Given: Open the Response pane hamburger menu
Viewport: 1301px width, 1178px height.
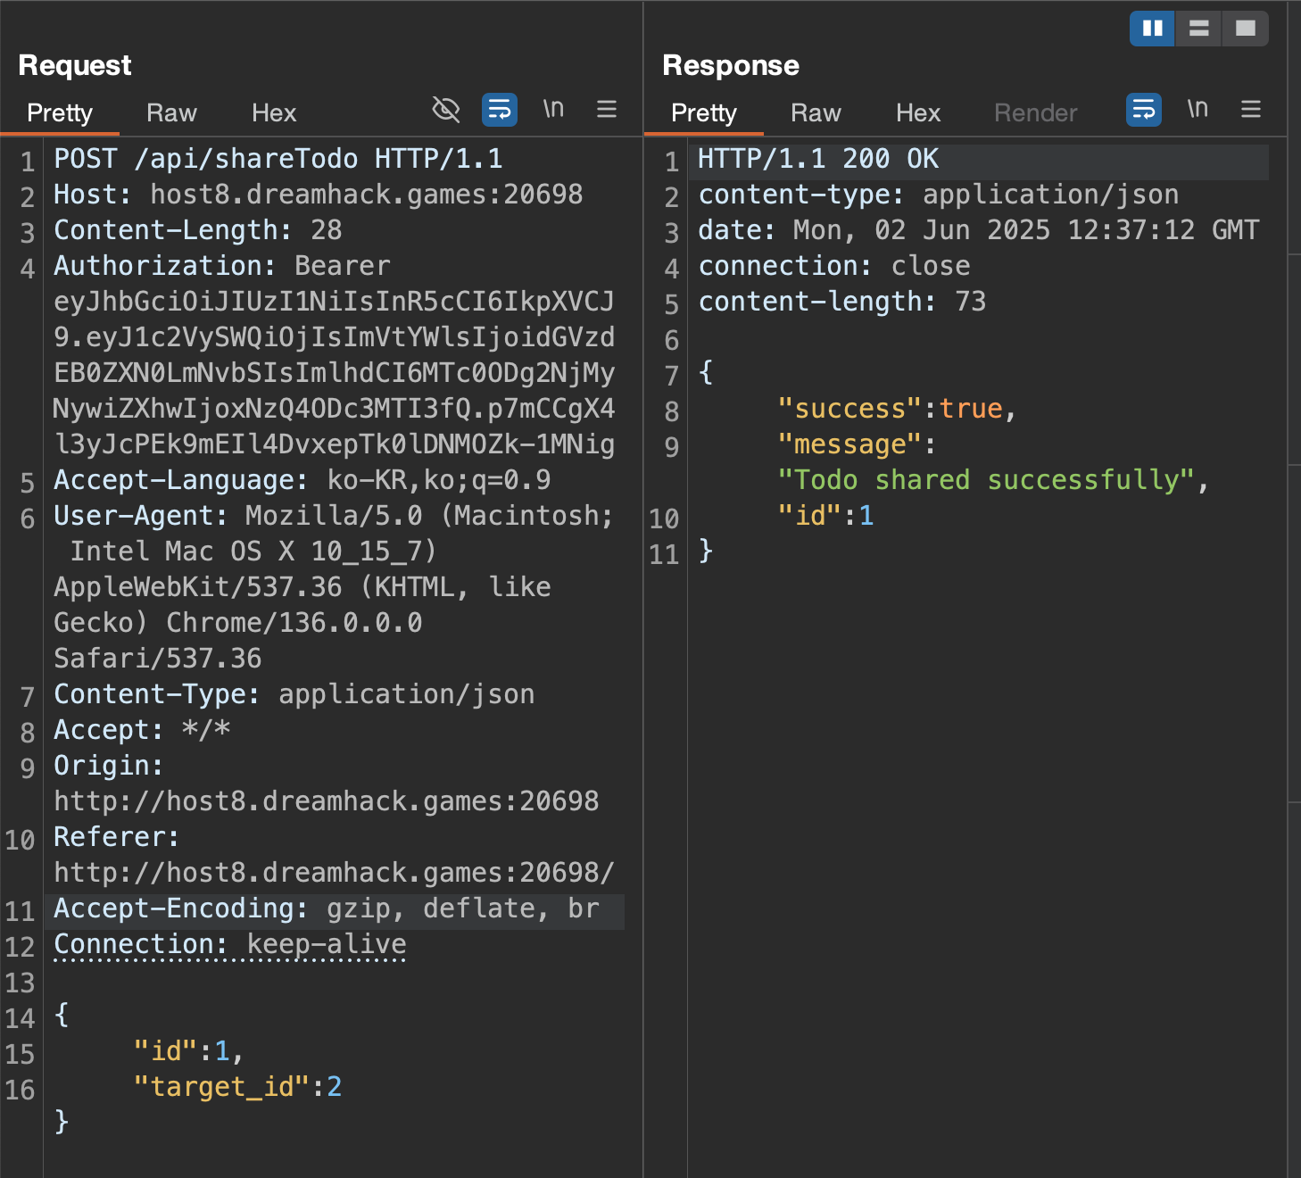Looking at the screenshot, I should (x=1251, y=109).
